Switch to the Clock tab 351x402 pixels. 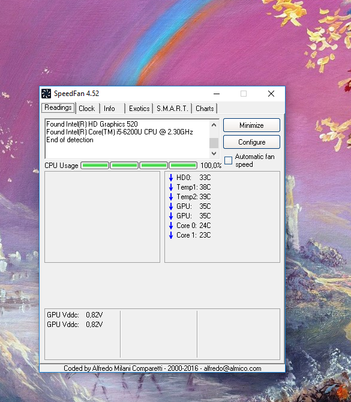pyautogui.click(x=87, y=109)
